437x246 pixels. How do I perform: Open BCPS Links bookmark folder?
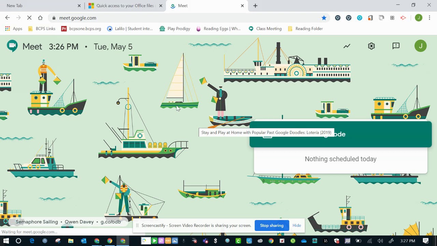[41, 29]
